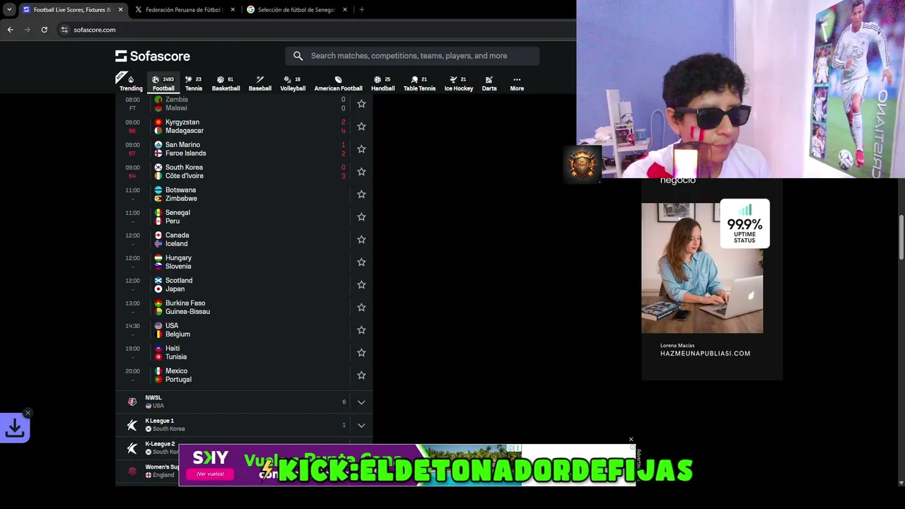Select the Handball tab
This screenshot has height=509, width=905.
[383, 83]
